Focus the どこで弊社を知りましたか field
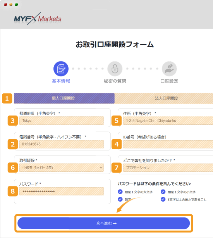Viewport: 213px width, 238px height. [168, 167]
